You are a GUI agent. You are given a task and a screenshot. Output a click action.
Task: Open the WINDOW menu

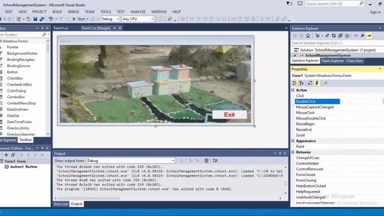pos(159,12)
